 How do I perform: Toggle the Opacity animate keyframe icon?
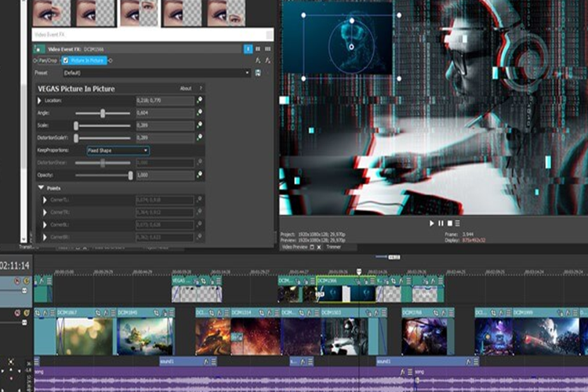199,174
